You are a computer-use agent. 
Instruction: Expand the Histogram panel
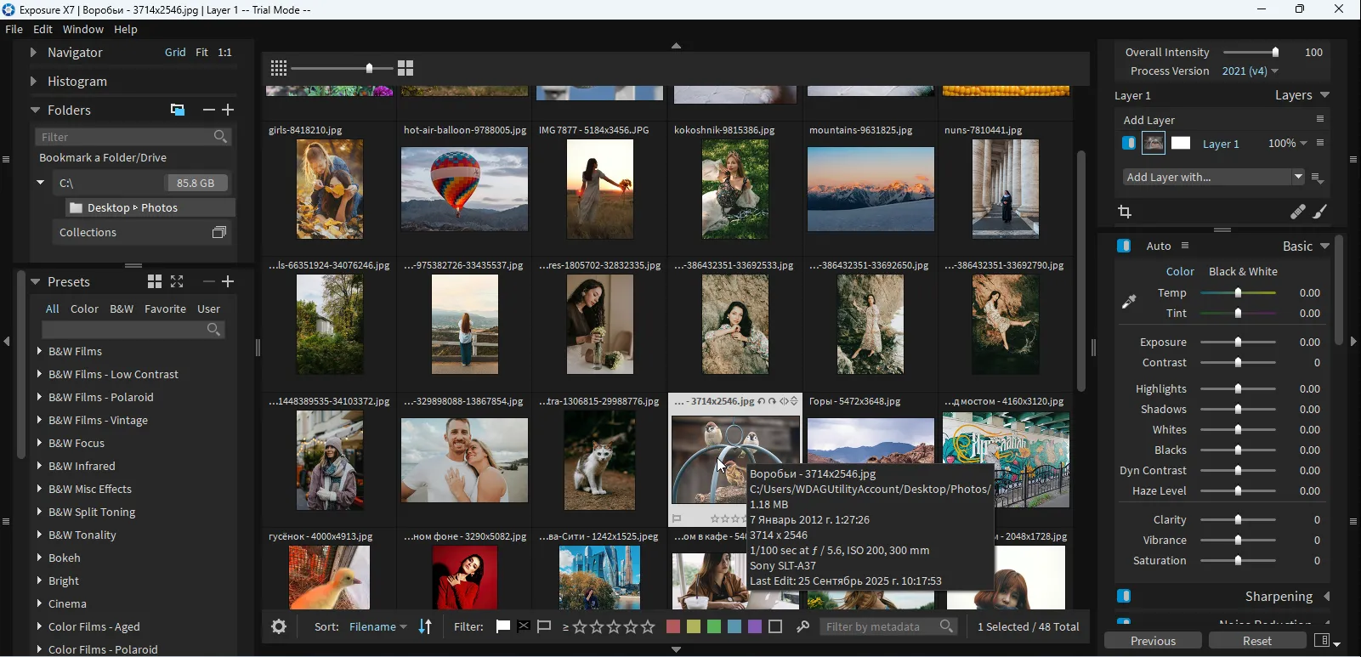(x=33, y=81)
